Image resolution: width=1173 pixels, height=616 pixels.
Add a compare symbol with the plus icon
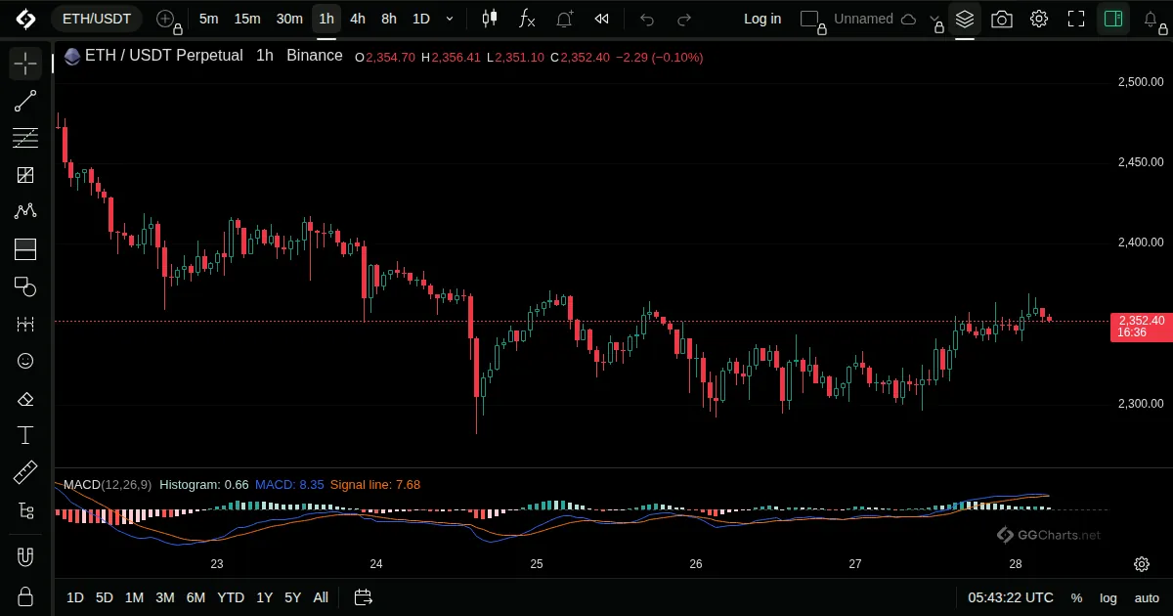166,19
